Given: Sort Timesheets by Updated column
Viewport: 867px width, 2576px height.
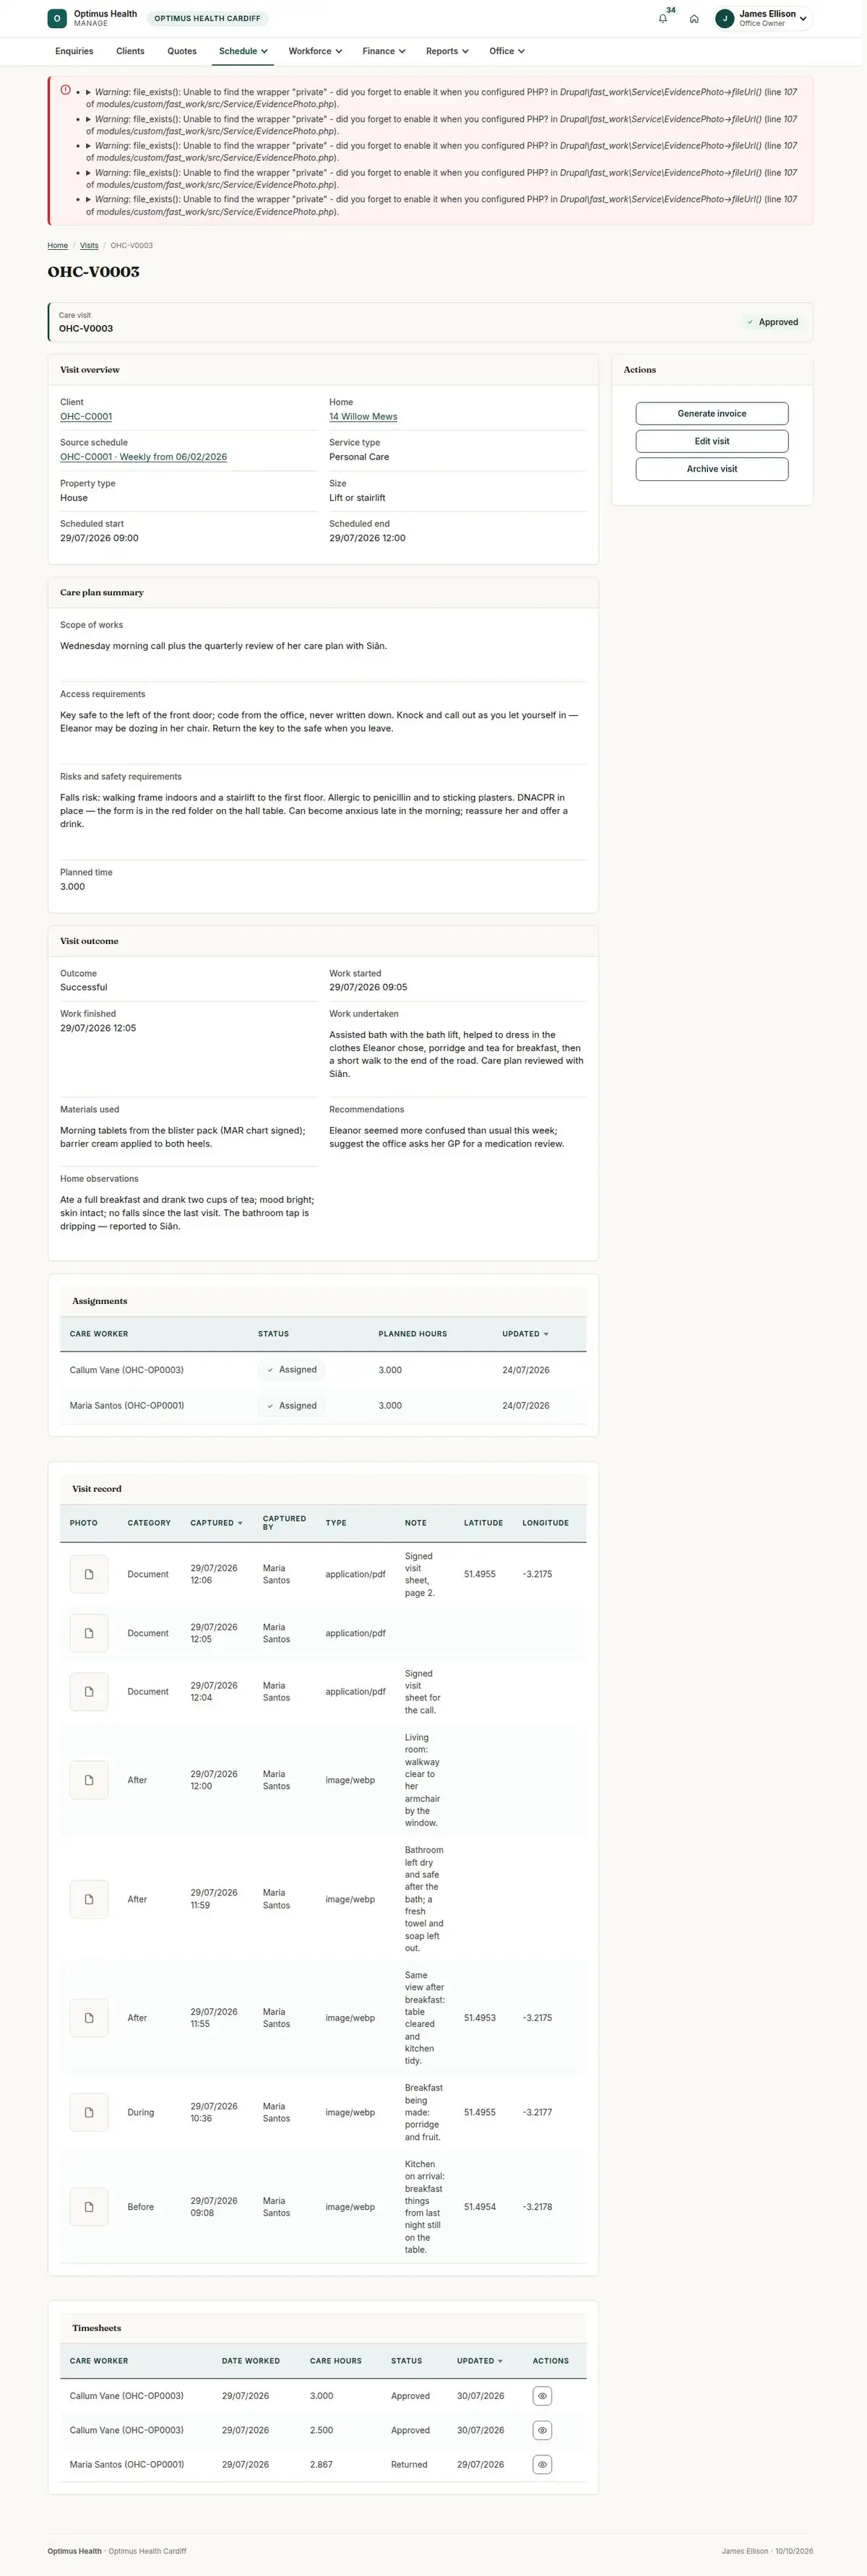Looking at the screenshot, I should [x=480, y=2361].
